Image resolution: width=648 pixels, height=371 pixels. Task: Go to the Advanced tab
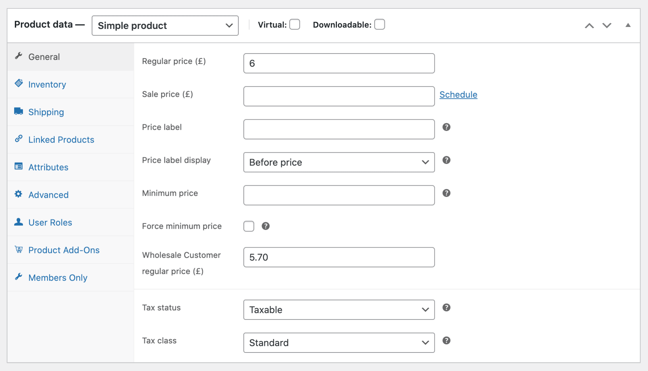[x=71, y=195]
